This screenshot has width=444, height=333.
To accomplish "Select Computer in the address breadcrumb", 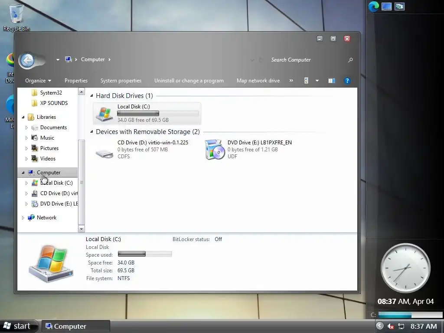I will pyautogui.click(x=93, y=59).
